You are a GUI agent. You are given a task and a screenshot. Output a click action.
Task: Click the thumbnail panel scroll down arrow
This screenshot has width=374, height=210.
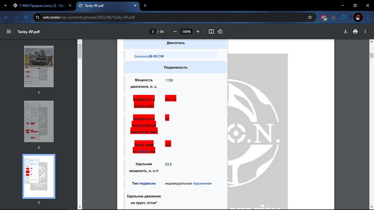click(80, 207)
